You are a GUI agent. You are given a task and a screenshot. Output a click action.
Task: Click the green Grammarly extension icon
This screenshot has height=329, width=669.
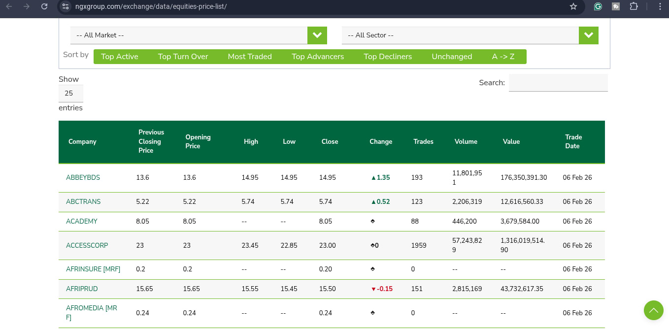point(598,6)
